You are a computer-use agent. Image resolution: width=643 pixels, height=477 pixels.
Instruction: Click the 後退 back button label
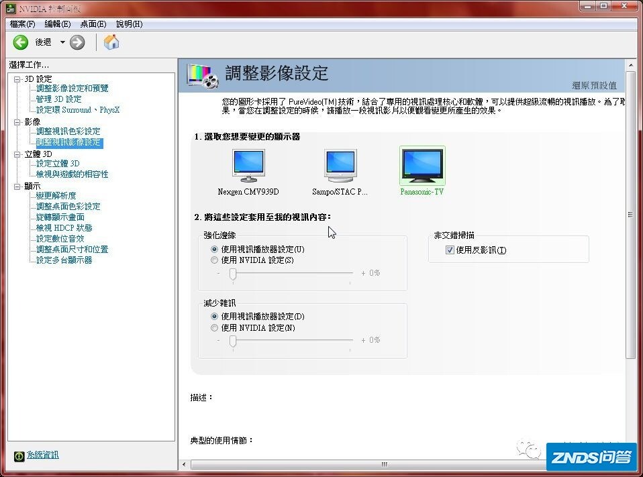coord(43,42)
